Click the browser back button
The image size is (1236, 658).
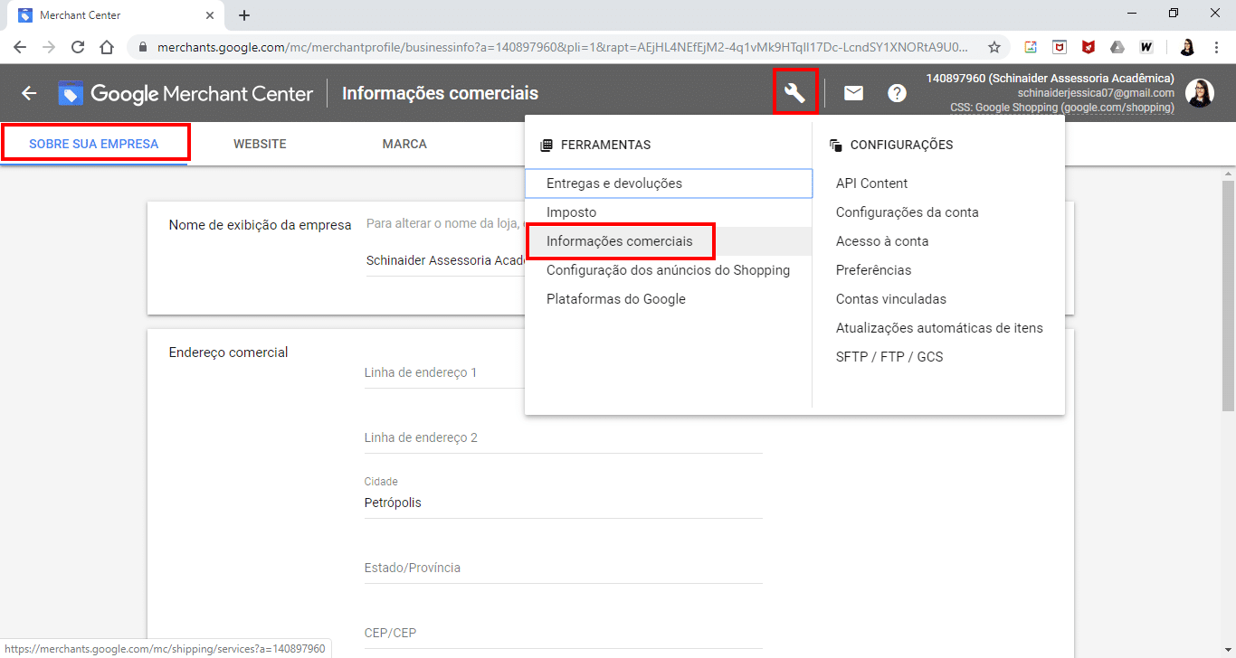coord(20,47)
